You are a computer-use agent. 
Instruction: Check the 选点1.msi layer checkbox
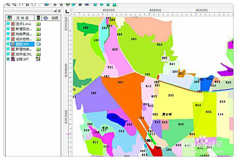click(x=8, y=24)
